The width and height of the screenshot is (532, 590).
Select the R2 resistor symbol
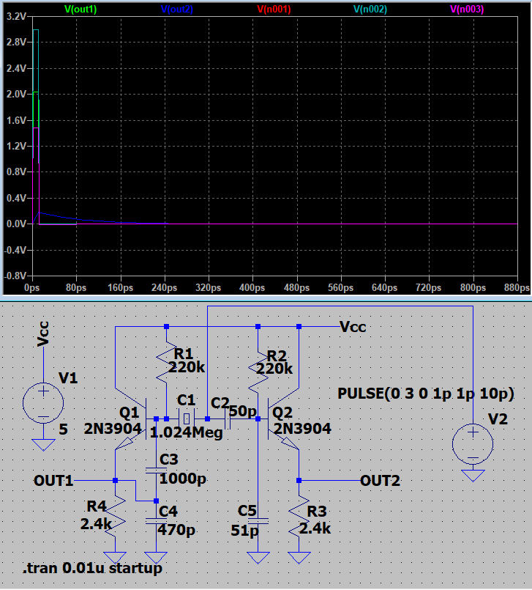click(x=258, y=370)
